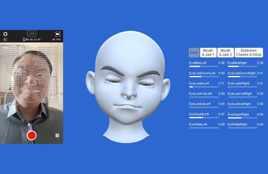Viewport: 268px width, 174px height.
Task: Adjust the EyeLookOutLeft slider
Action: pyautogui.click(x=204, y=97)
